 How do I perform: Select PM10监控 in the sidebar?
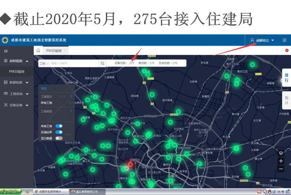[x=17, y=72]
